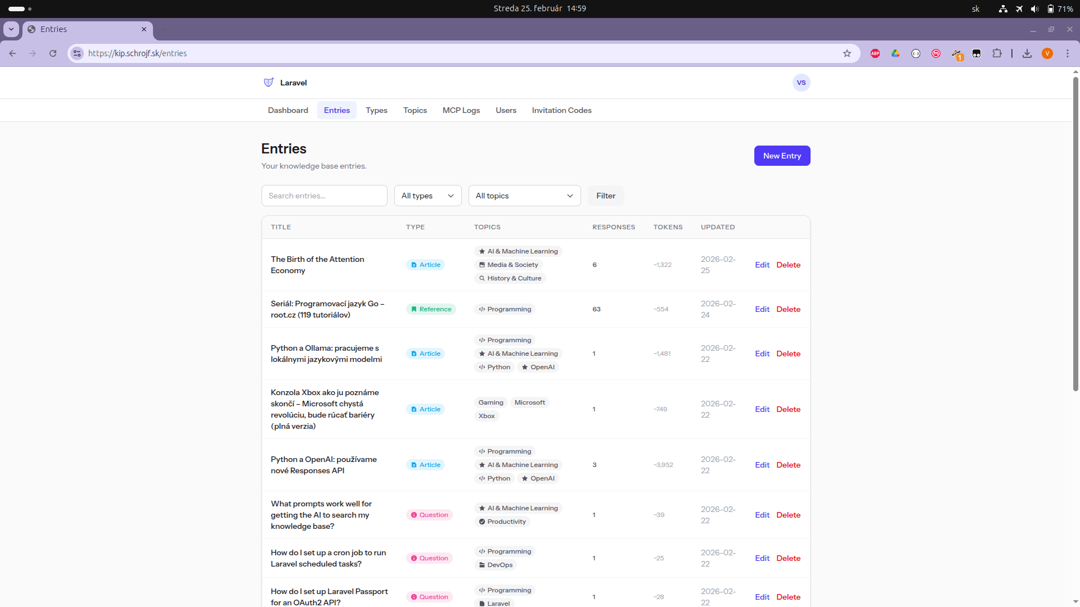Expand the All types dropdown
1080x607 pixels.
click(428, 196)
